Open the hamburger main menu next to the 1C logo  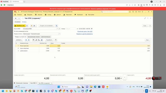(18, 12)
